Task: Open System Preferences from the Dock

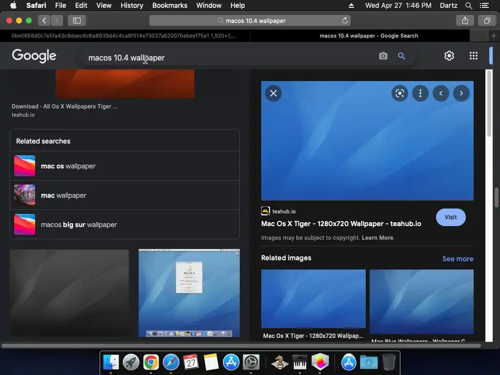Action: [x=251, y=362]
